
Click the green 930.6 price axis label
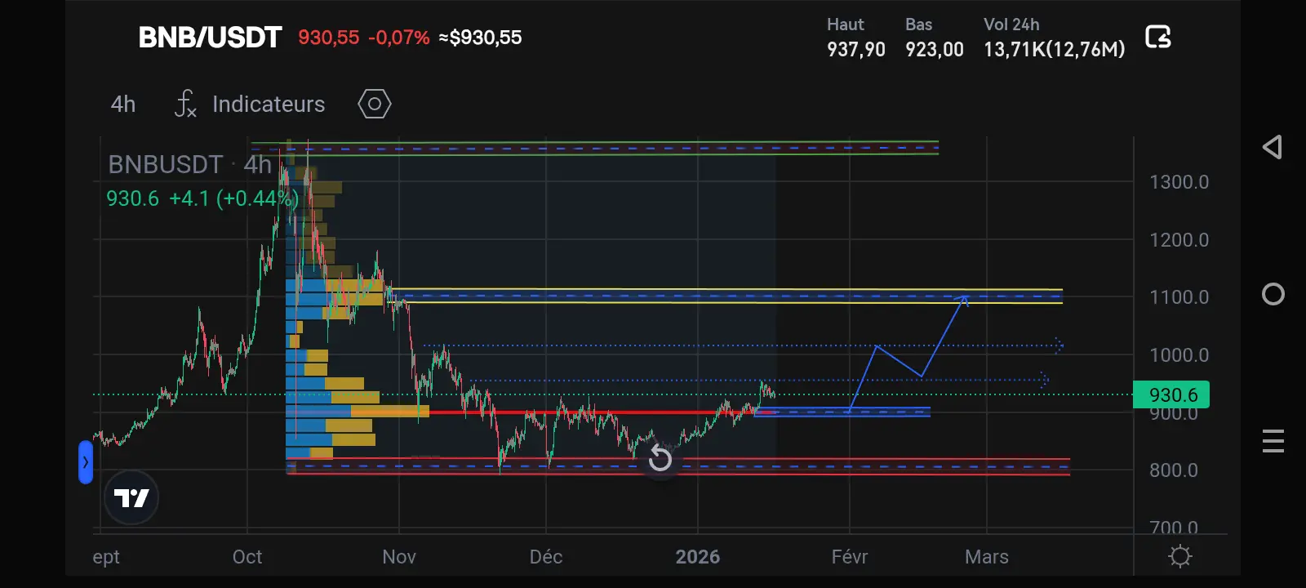(1171, 395)
